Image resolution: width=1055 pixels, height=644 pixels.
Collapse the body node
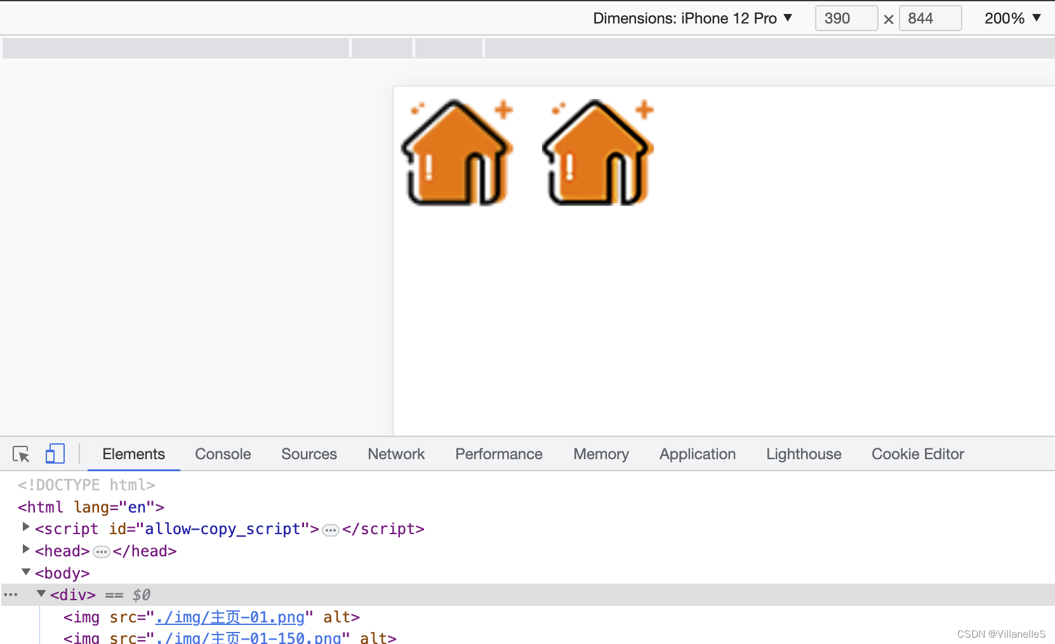(26, 572)
